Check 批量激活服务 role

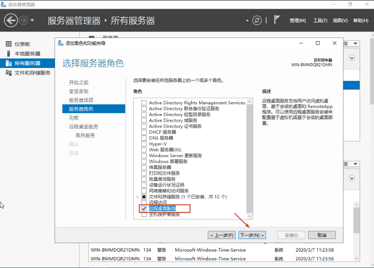coord(144,179)
